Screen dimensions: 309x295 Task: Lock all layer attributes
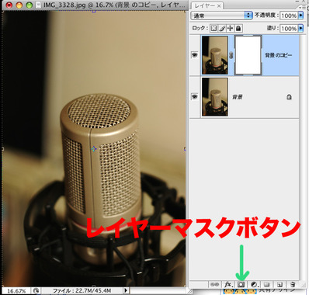(238, 28)
